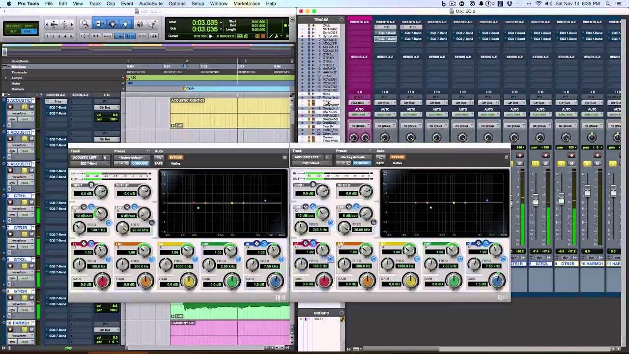Click the HF band blue gain knob in left EQ
This screenshot has height=354, width=629.
(x=275, y=281)
